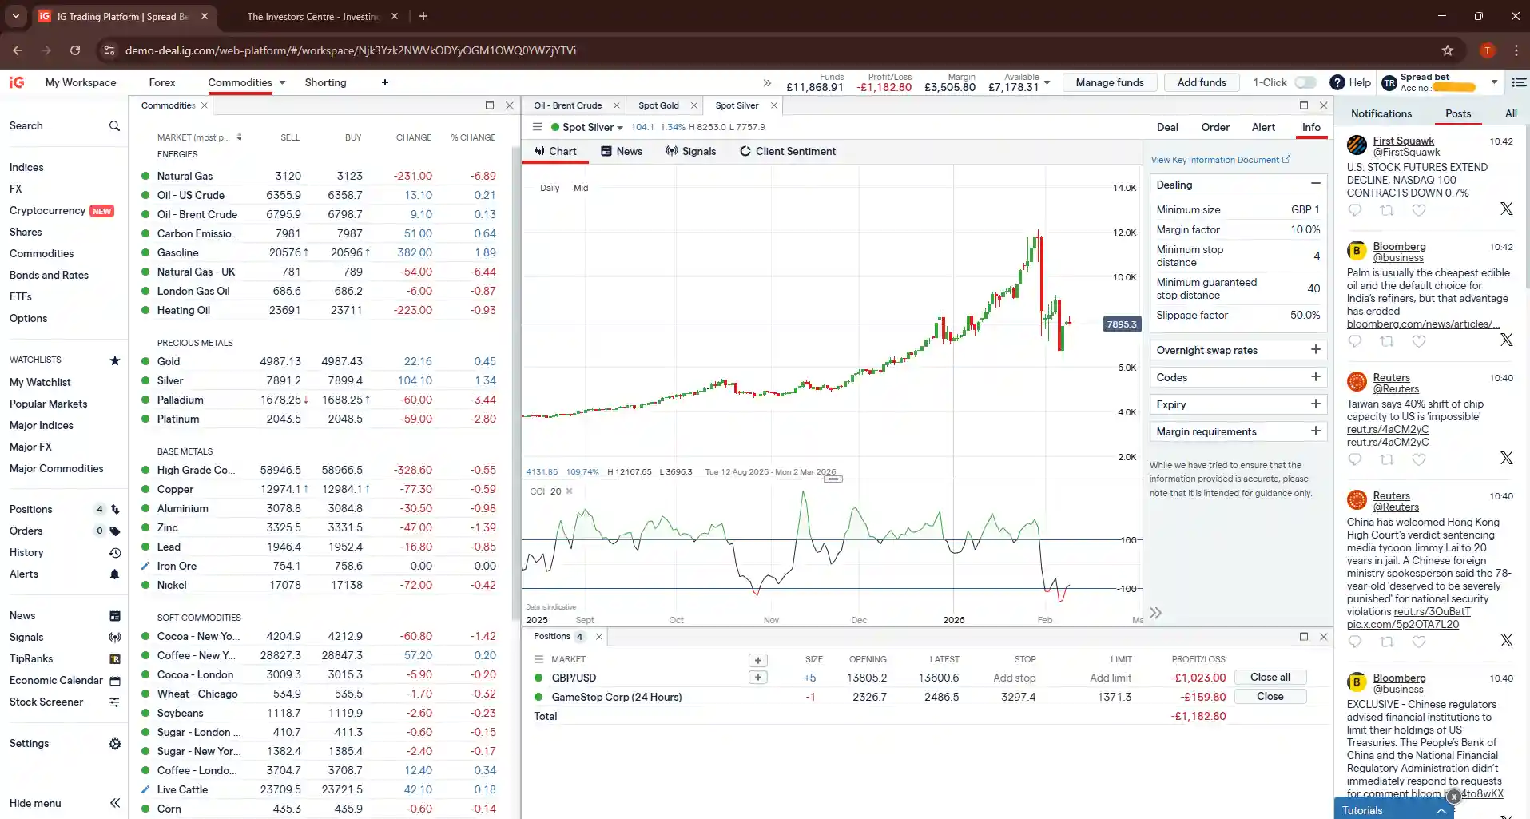
Task: Switch to the Spot Gold tab
Action: (660, 105)
